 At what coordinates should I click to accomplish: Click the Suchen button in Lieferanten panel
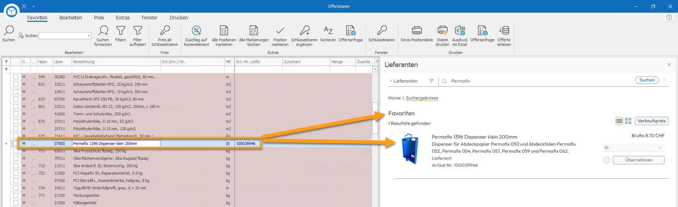[647, 80]
